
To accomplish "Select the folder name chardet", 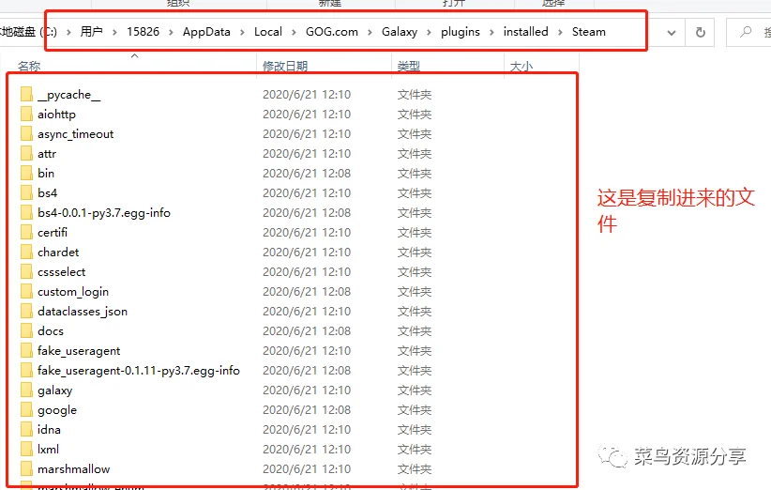I will point(58,252).
